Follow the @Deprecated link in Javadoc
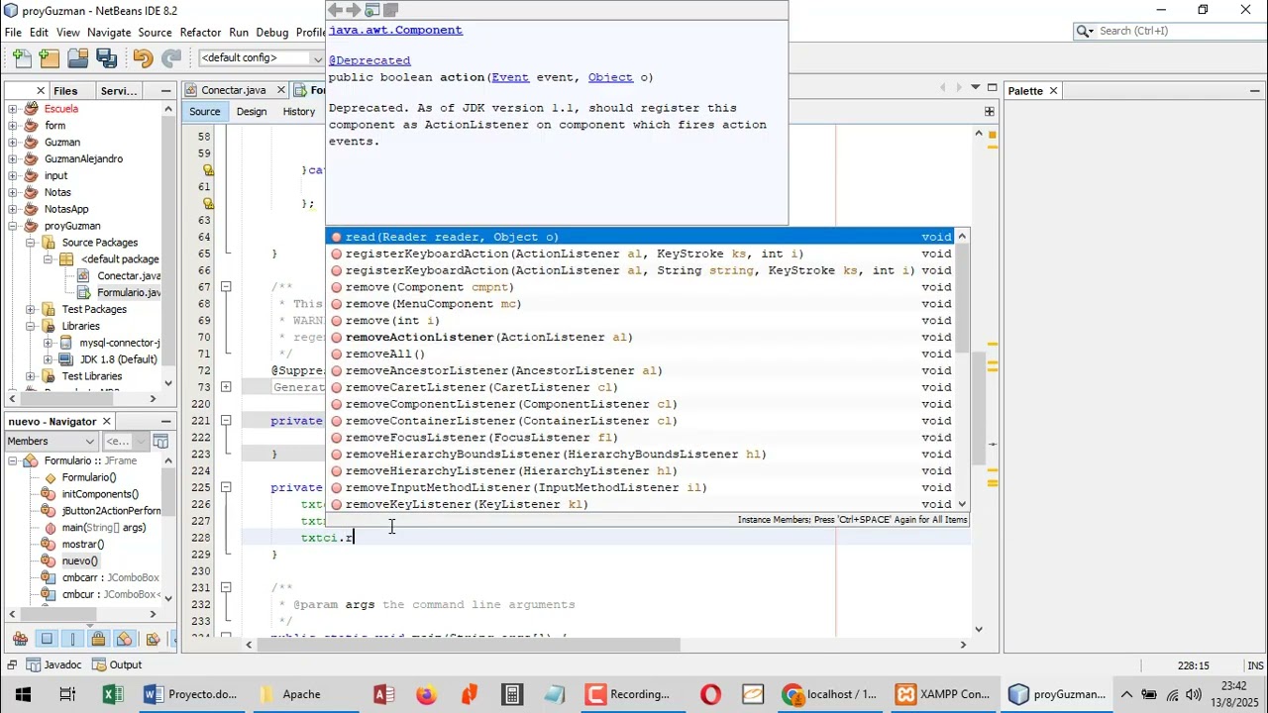The width and height of the screenshot is (1268, 713). click(x=370, y=60)
